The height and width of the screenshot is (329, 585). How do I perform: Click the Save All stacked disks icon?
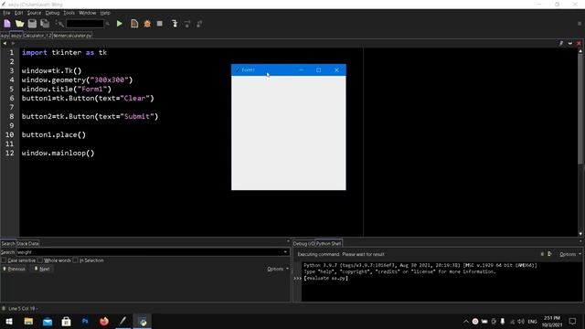tap(45, 24)
